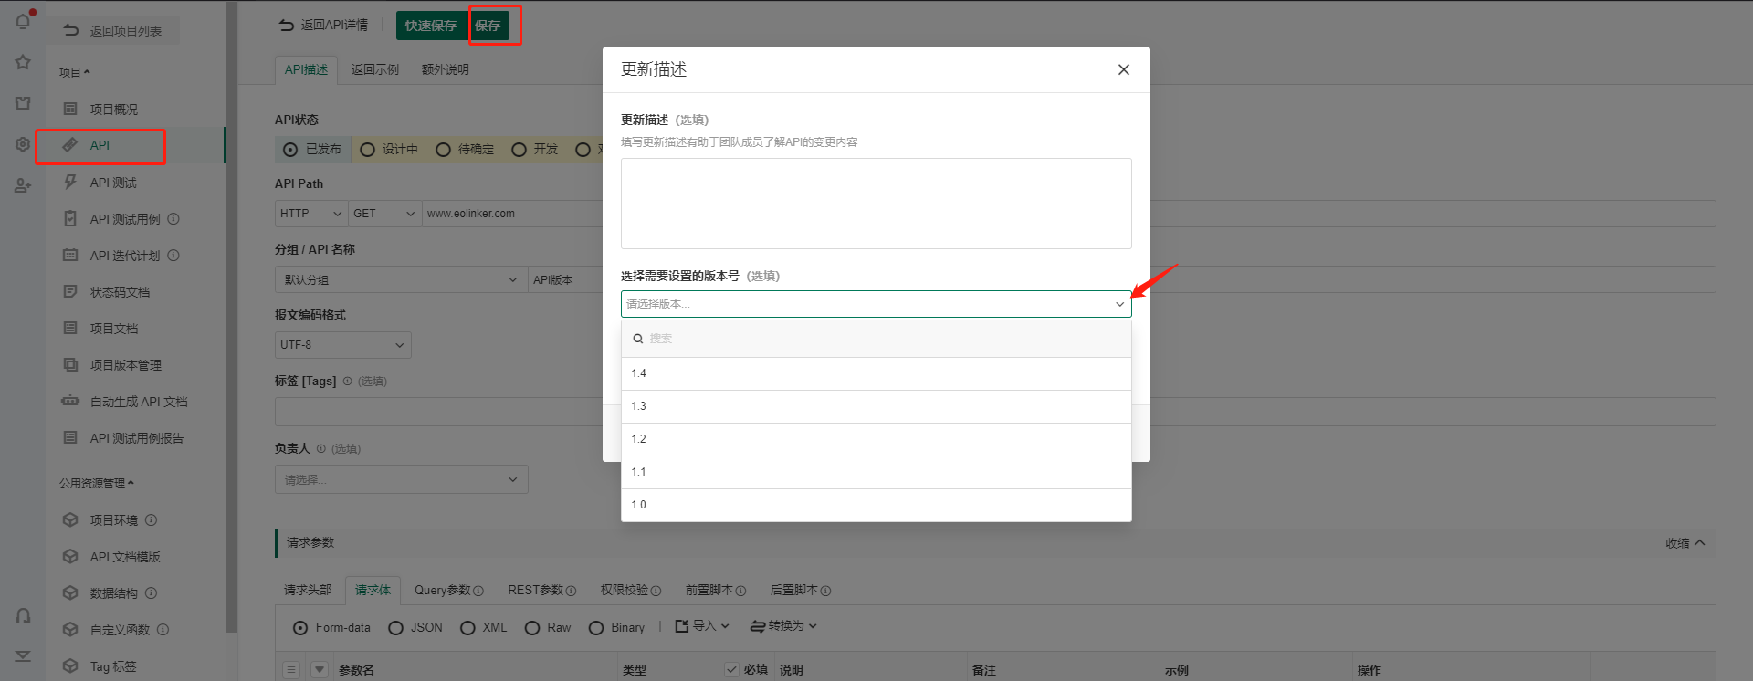The image size is (1753, 681).
Task: Click the 搜索 field in version list
Action: (876, 339)
